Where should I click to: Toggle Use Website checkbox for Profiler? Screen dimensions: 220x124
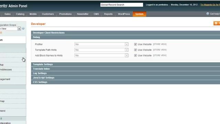point(135,44)
